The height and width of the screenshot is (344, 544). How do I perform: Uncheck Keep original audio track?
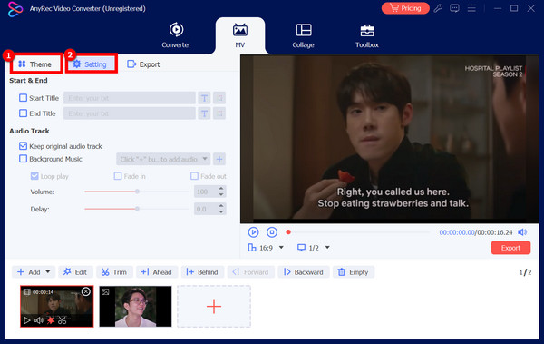[x=23, y=146]
